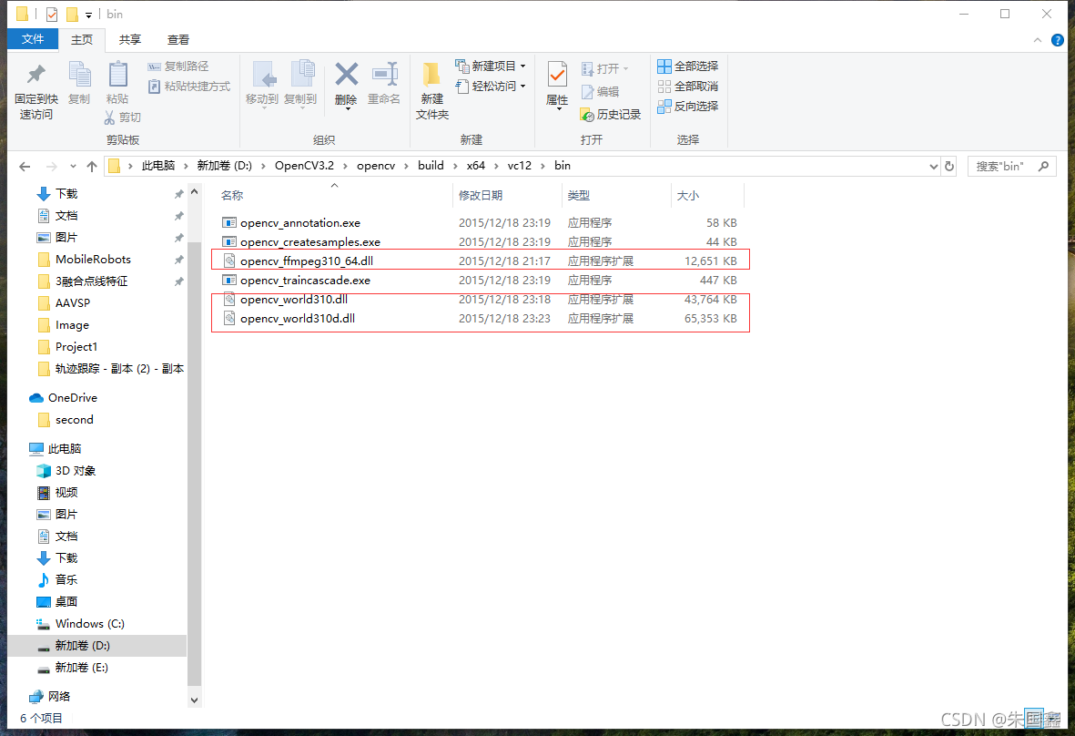Select file opencv_annotation.exe

[300, 223]
